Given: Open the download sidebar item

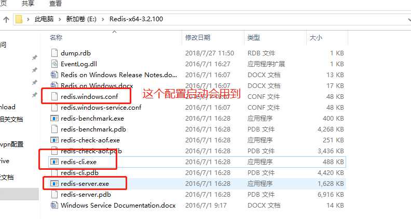Looking at the screenshot, I should click(x=8, y=107).
